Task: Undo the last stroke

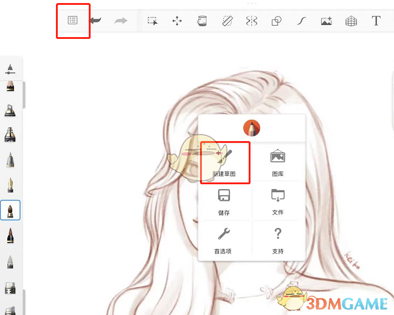Action: click(x=96, y=20)
